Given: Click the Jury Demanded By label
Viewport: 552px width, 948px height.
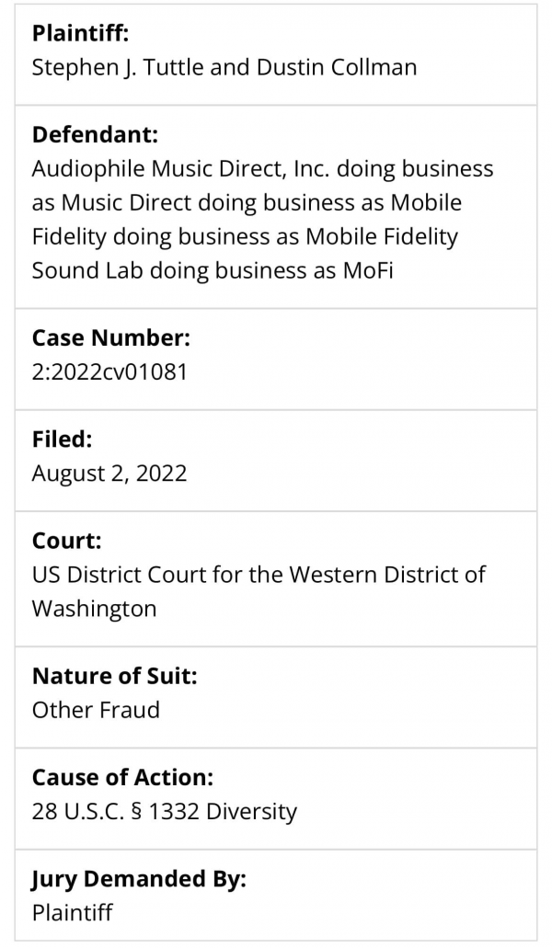Looking at the screenshot, I should click(139, 878).
